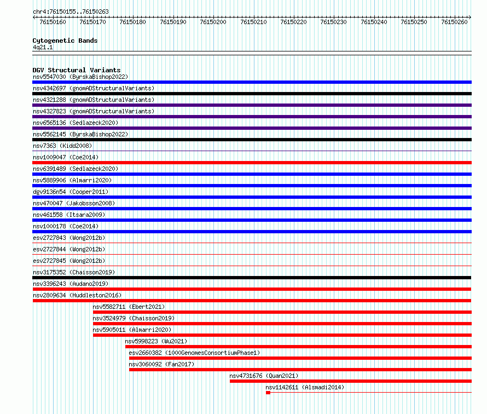
Task: Click the red bar under nsv1009047
Action: click(x=252, y=163)
